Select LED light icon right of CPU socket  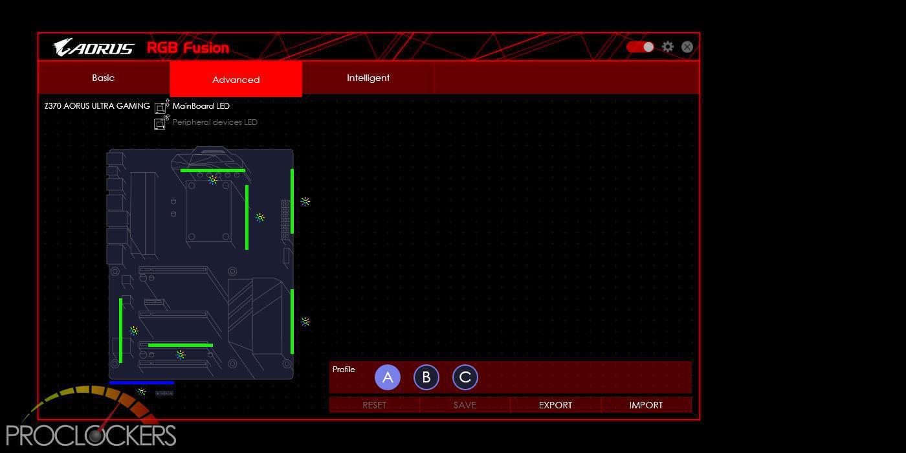click(x=260, y=217)
